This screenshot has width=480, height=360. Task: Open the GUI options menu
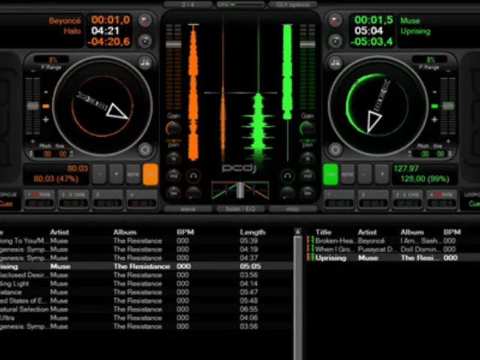coord(292,4)
